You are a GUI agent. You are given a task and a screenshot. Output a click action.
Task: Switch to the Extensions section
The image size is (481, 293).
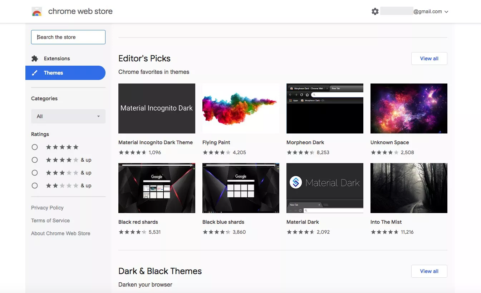pyautogui.click(x=57, y=59)
